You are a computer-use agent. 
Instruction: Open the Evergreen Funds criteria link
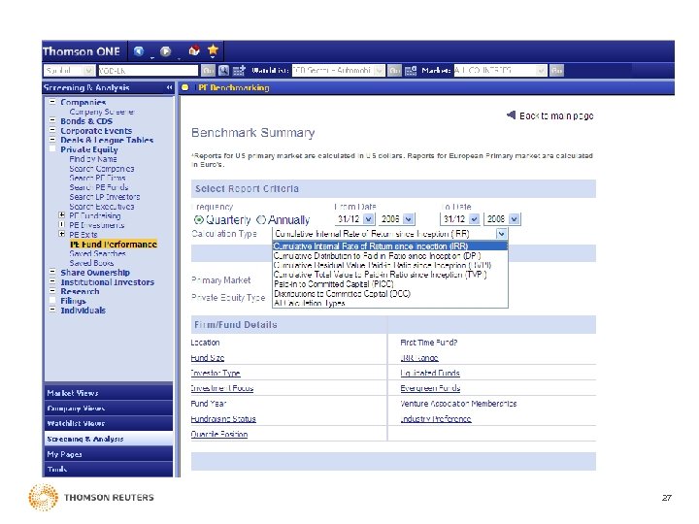tap(430, 388)
